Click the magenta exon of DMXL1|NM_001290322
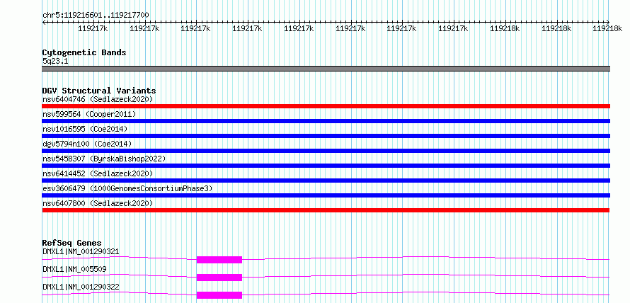Viewport: 630px width, 303px height. 219,295
